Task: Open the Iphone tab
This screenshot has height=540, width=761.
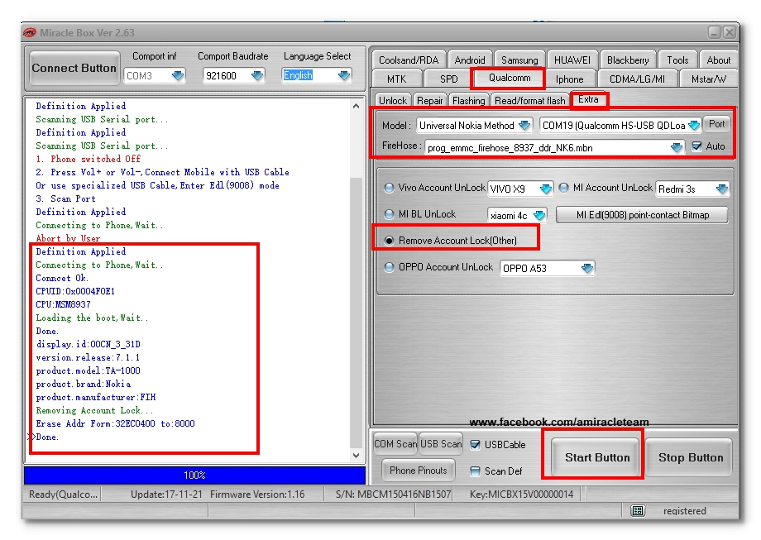Action: (x=569, y=79)
